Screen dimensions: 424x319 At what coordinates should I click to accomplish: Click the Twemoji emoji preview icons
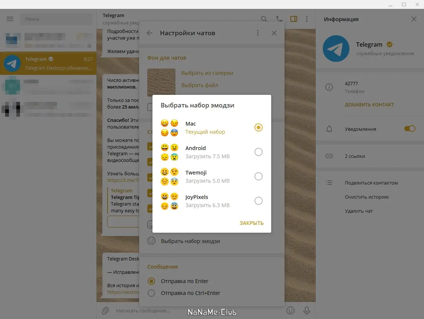pos(170,177)
